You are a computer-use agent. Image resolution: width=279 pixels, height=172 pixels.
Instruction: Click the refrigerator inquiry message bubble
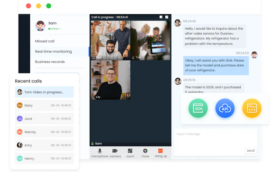pos(214,36)
